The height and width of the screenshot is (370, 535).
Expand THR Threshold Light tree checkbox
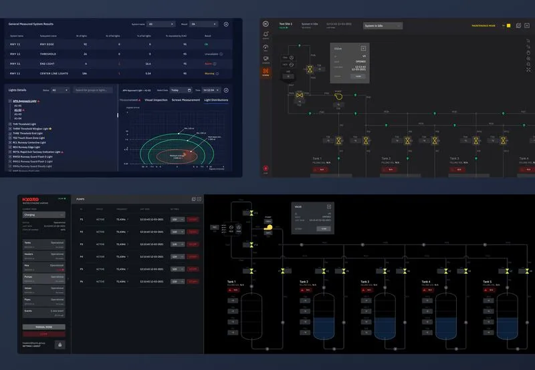click(x=10, y=124)
